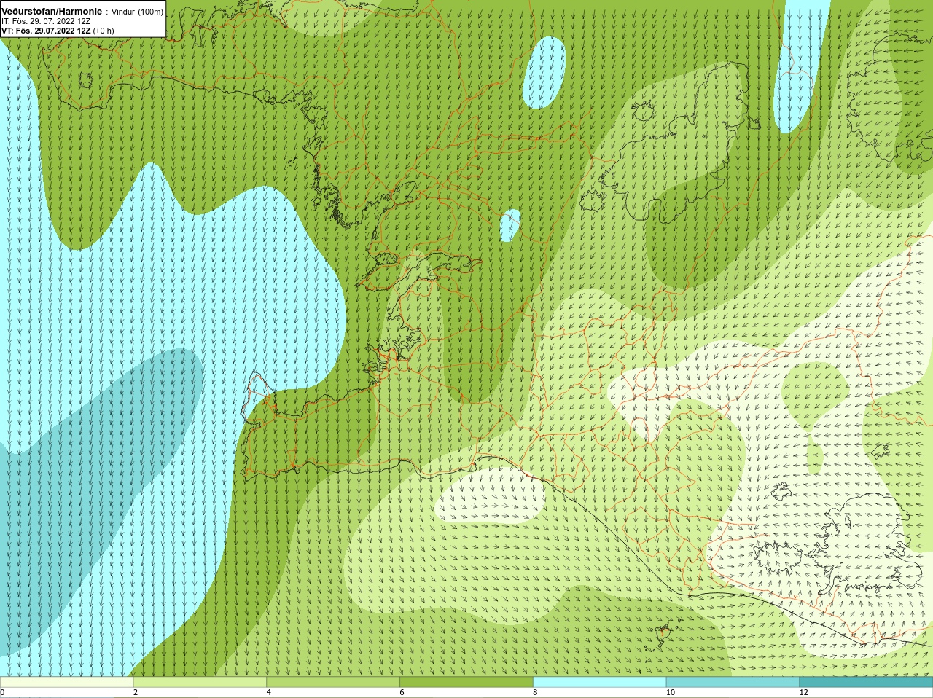Click the medium green legend swatch for 4–6
Screen dimensions: 933x698
click(x=333, y=682)
